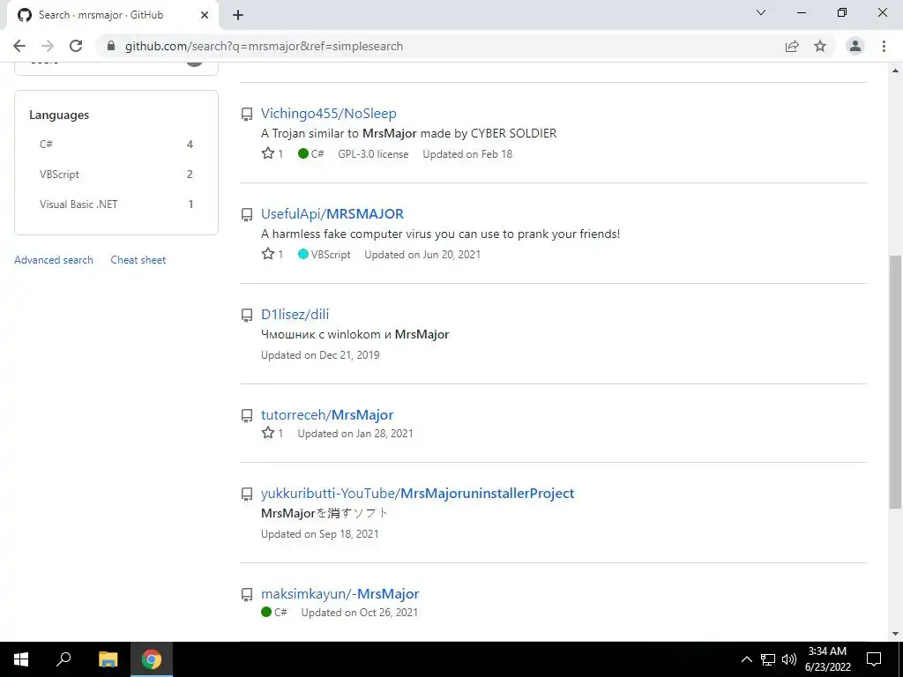Click the GPL-3.0 license text
The height and width of the screenshot is (677, 903).
click(373, 154)
